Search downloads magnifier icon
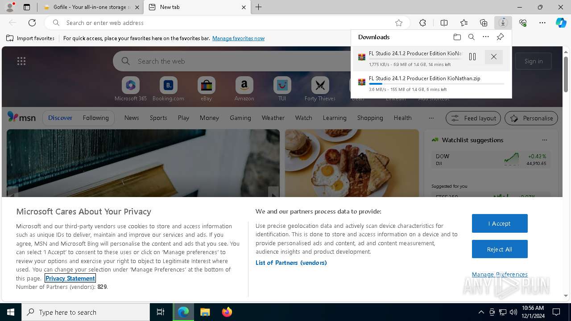The image size is (571, 321). (x=472, y=37)
